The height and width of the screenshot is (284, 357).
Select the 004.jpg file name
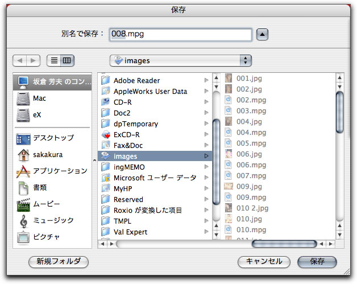point(249,122)
